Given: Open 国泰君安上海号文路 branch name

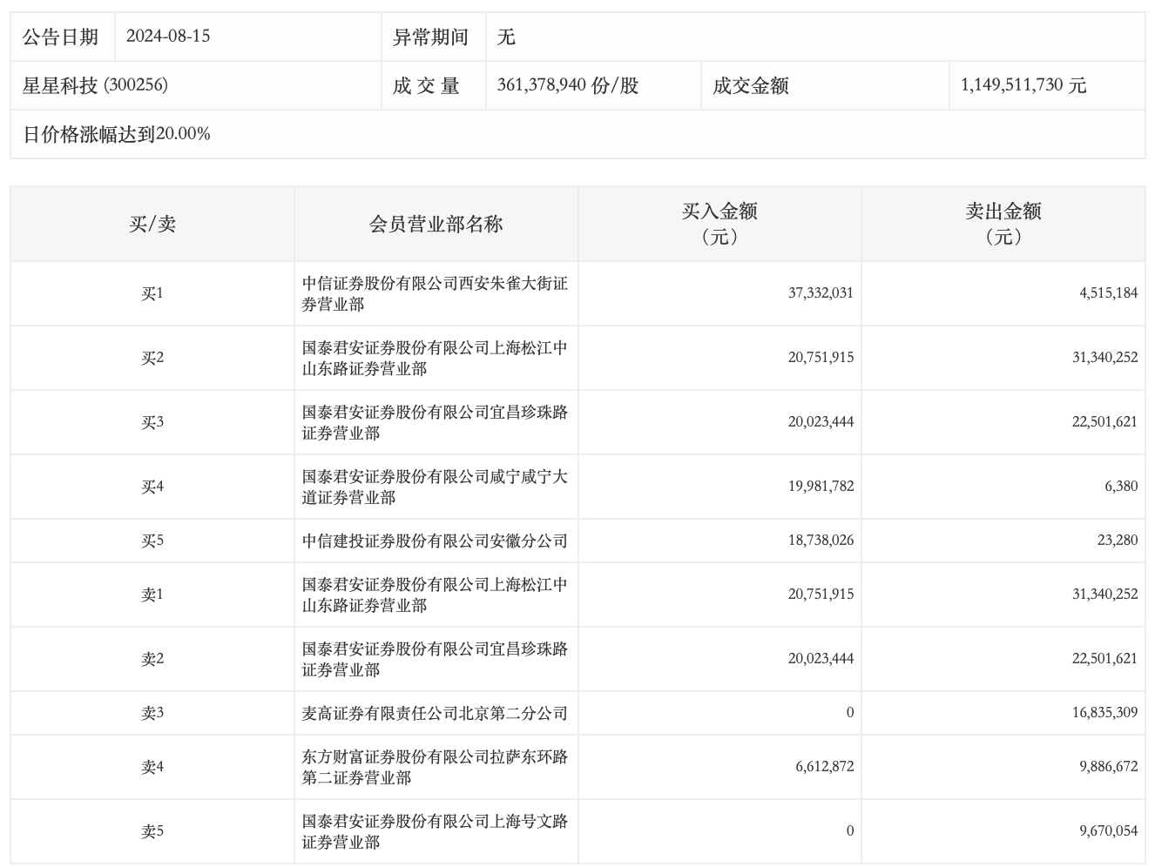Looking at the screenshot, I should tap(435, 831).
